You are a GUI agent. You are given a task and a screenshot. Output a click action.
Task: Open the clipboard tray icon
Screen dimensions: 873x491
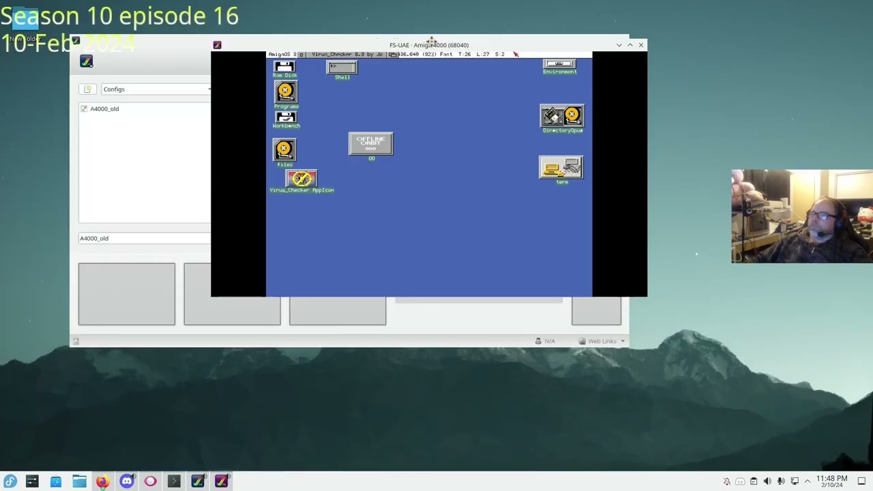[x=754, y=481]
